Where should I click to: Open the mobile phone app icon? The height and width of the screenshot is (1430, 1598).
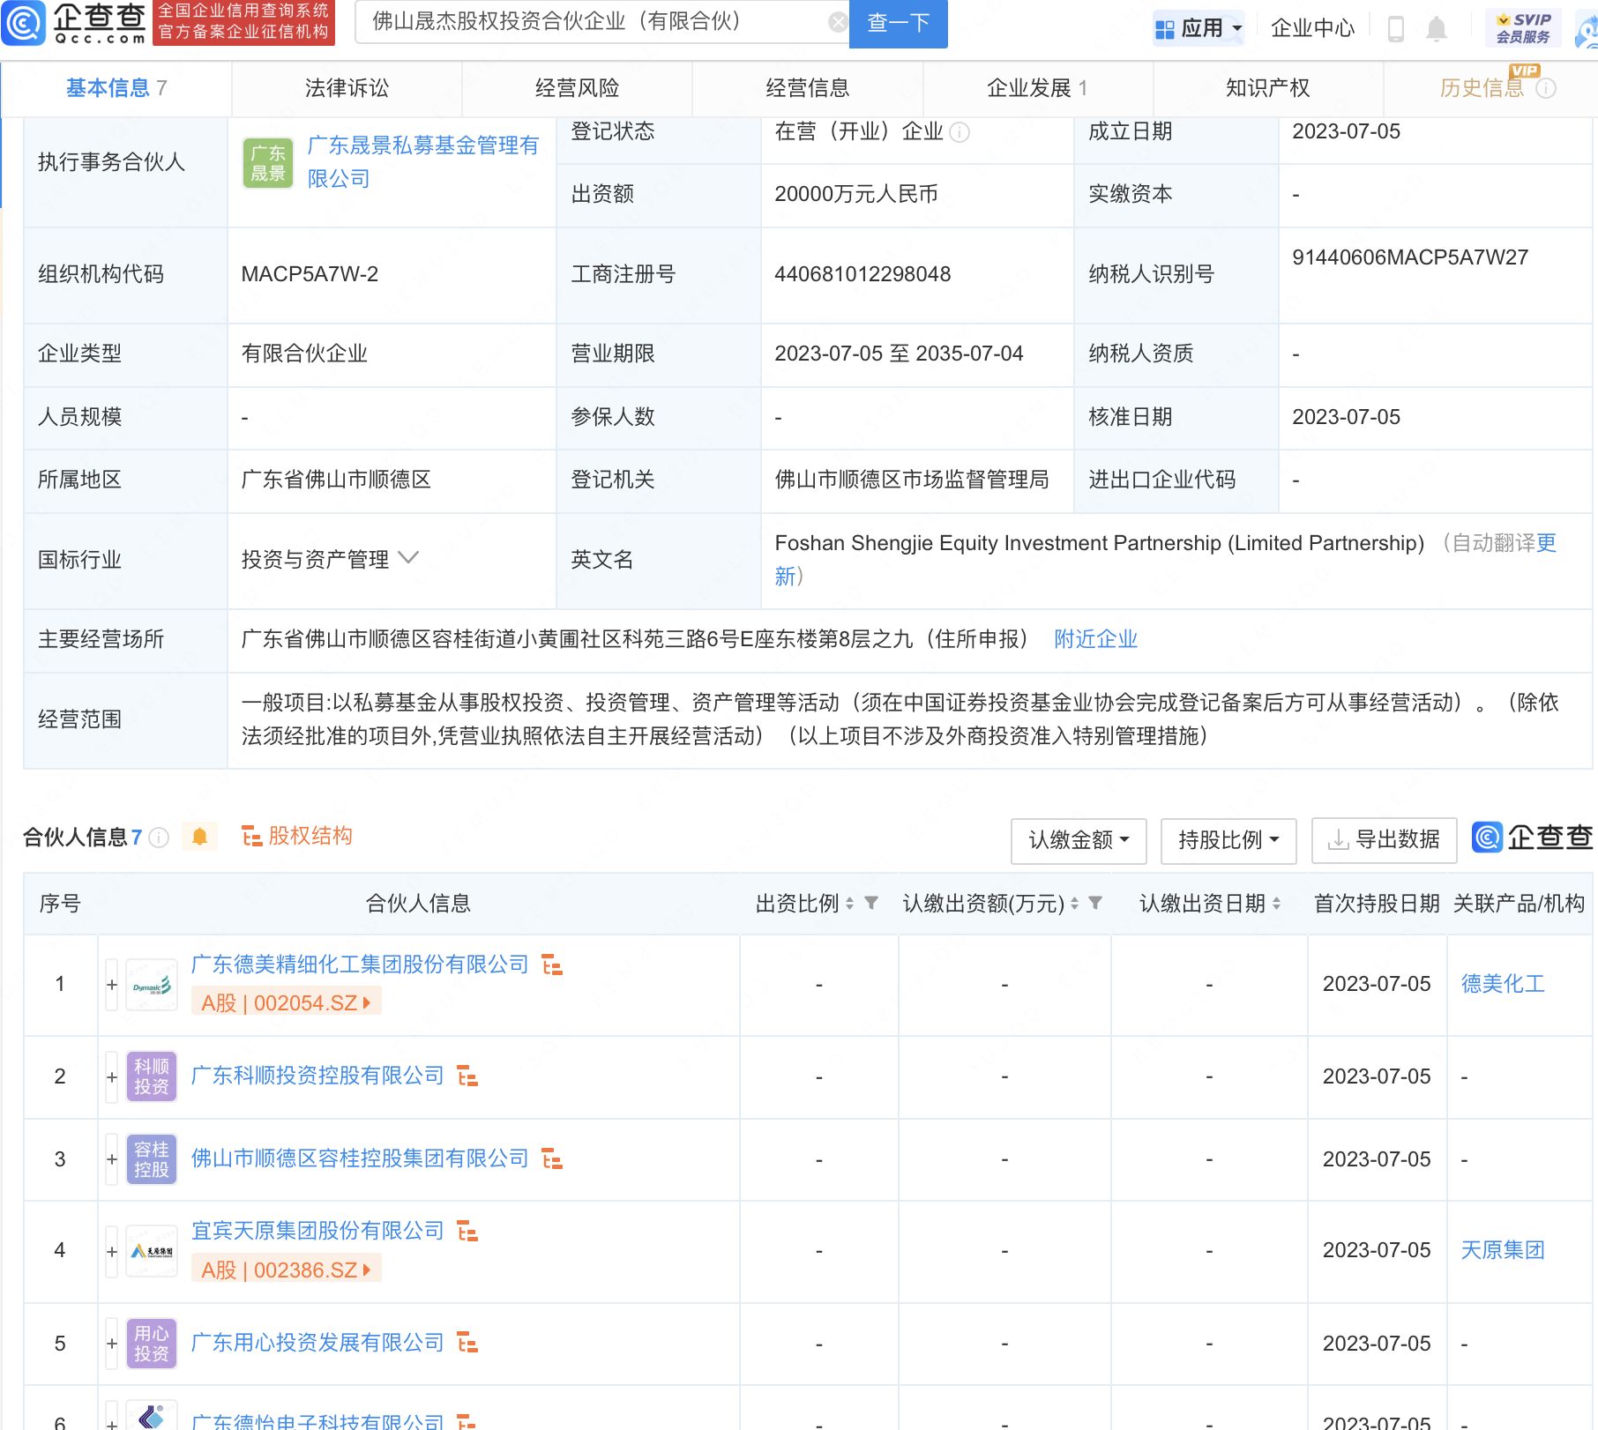[1395, 28]
